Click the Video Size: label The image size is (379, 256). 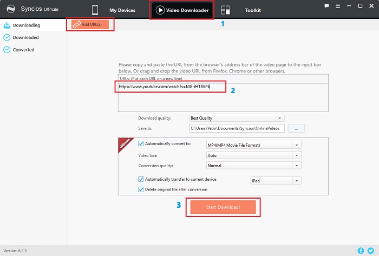(148, 155)
